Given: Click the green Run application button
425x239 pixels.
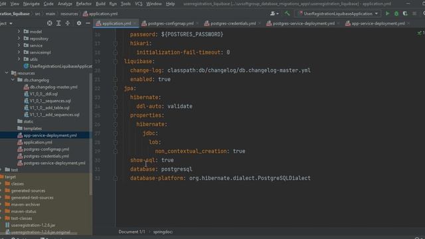Looking at the screenshot, I should [387, 13].
